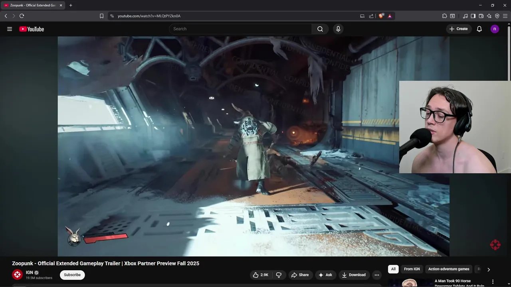Start voice search with the microphone icon
Screen dimensions: 511x287
(x=338, y=29)
